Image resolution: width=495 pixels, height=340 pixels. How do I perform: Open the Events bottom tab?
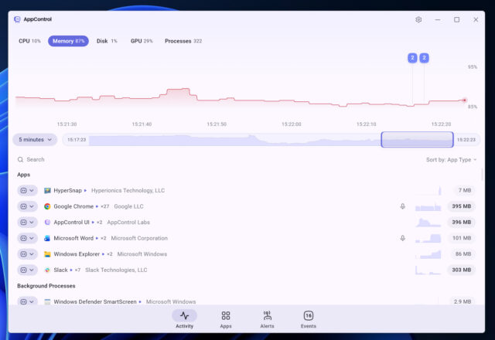309,319
